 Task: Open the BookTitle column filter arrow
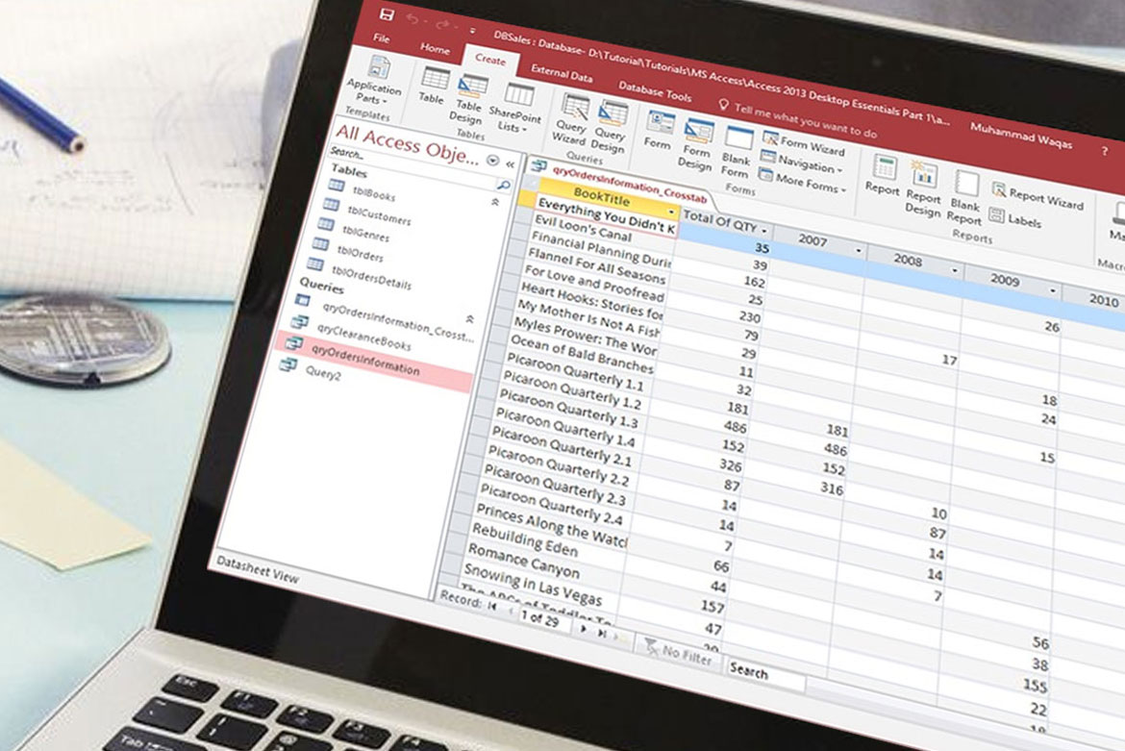coord(672,213)
